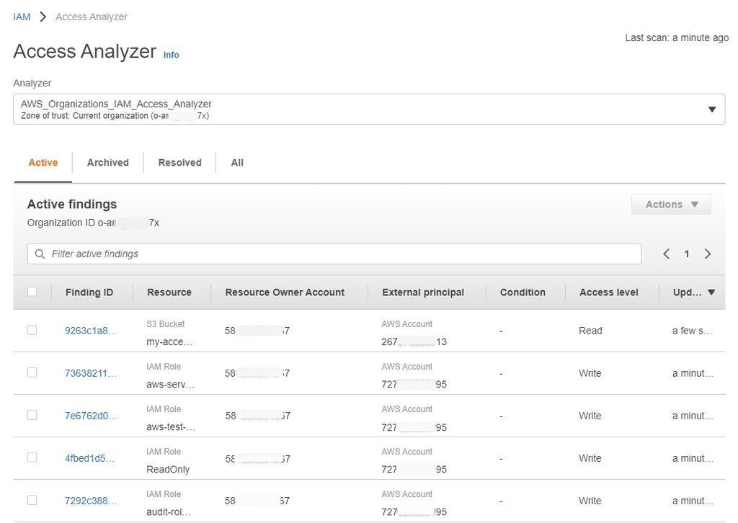Viewport: 738px width, 523px height.
Task: Click the Organization ID text under Active findings
Action: 93,223
